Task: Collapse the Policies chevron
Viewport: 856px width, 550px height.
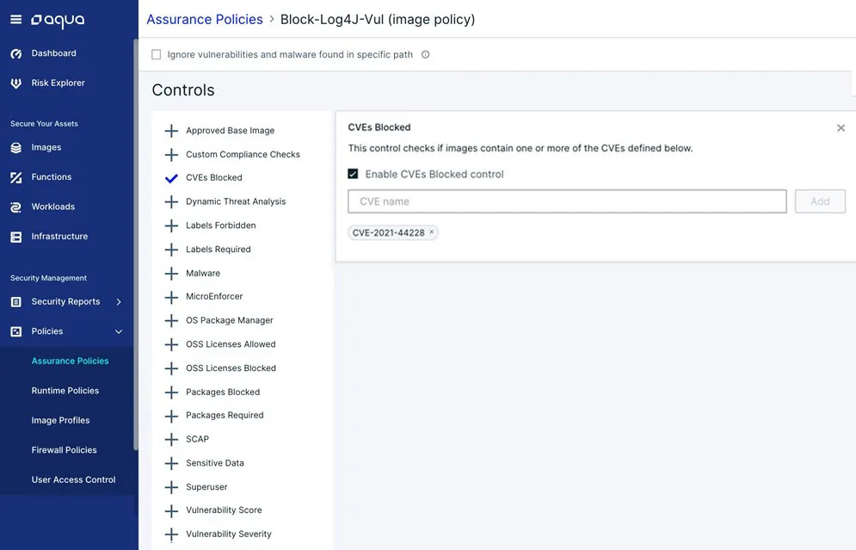Action: [x=119, y=331]
